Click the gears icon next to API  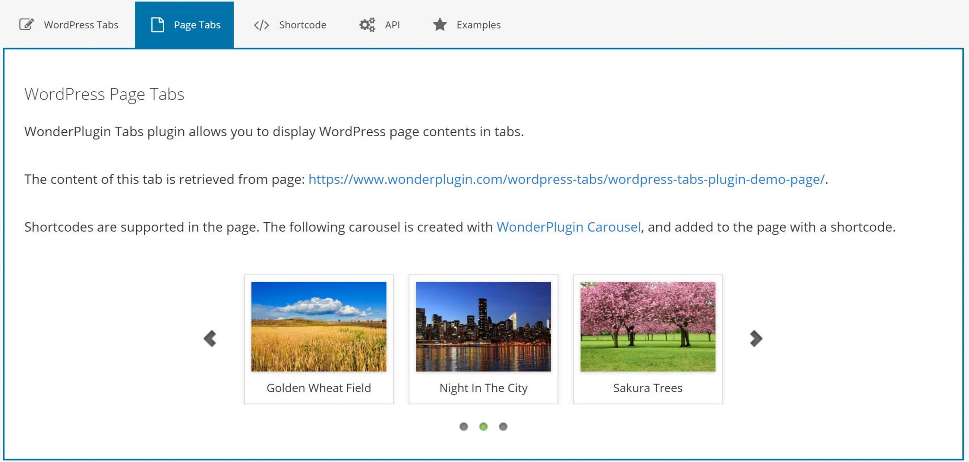[x=367, y=25]
